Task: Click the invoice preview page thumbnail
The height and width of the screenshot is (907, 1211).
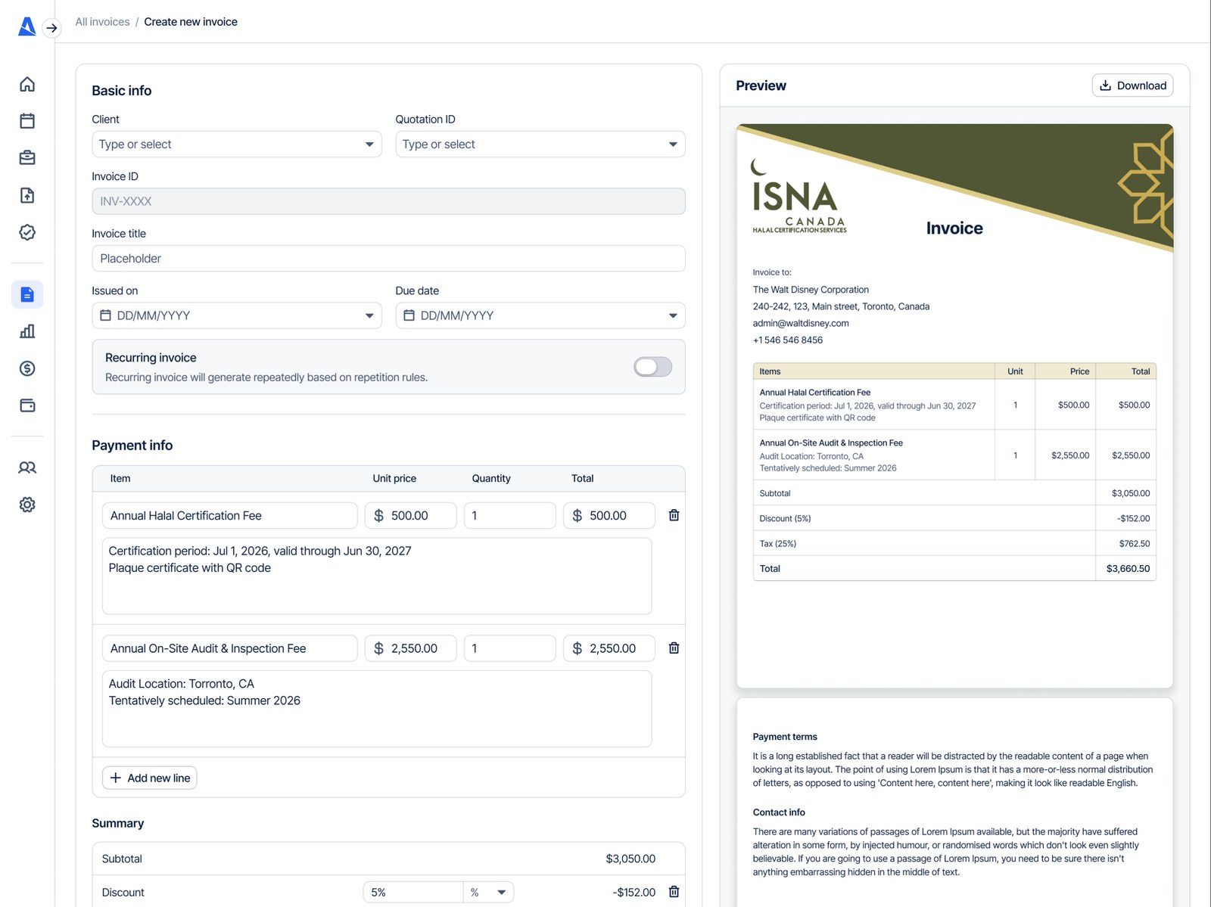Action: (x=954, y=406)
